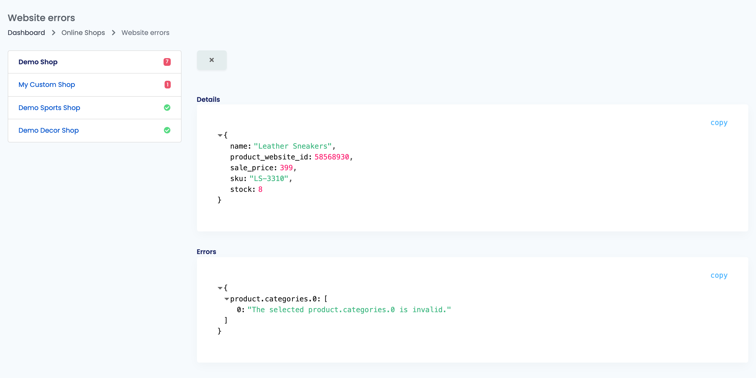The image size is (756, 378).
Task: Go to Online Shops in the breadcrumb
Action: pyautogui.click(x=83, y=33)
